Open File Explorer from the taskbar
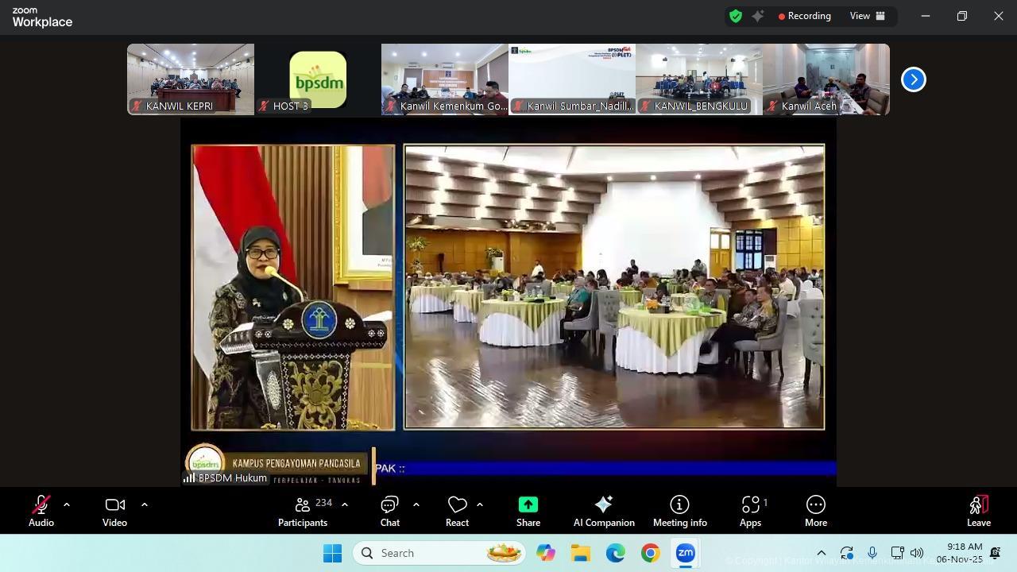This screenshot has height=572, width=1017. [x=580, y=553]
